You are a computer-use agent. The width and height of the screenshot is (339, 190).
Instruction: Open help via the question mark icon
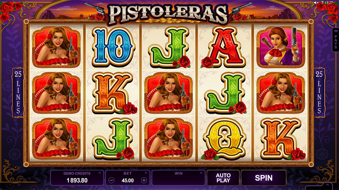(x=322, y=3)
